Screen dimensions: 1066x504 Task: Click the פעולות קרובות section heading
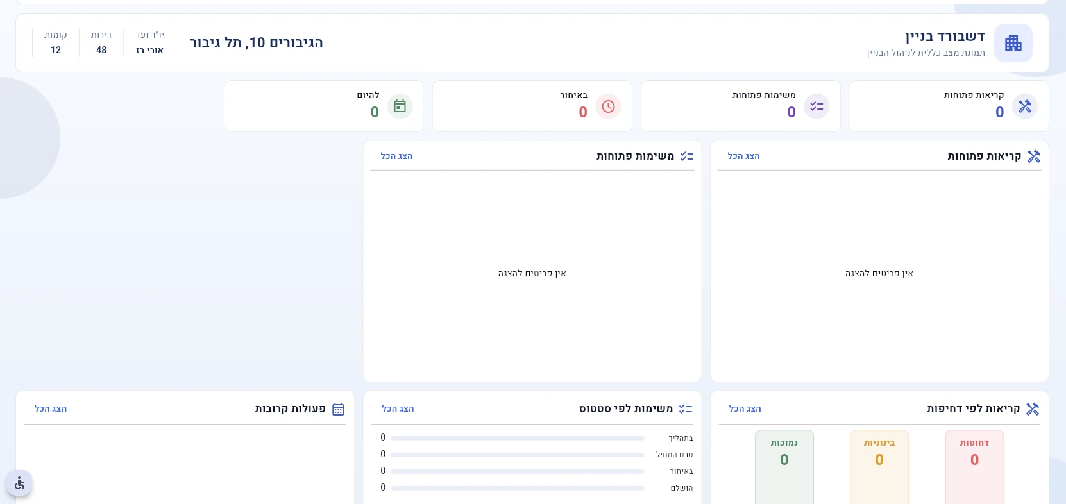290,409
